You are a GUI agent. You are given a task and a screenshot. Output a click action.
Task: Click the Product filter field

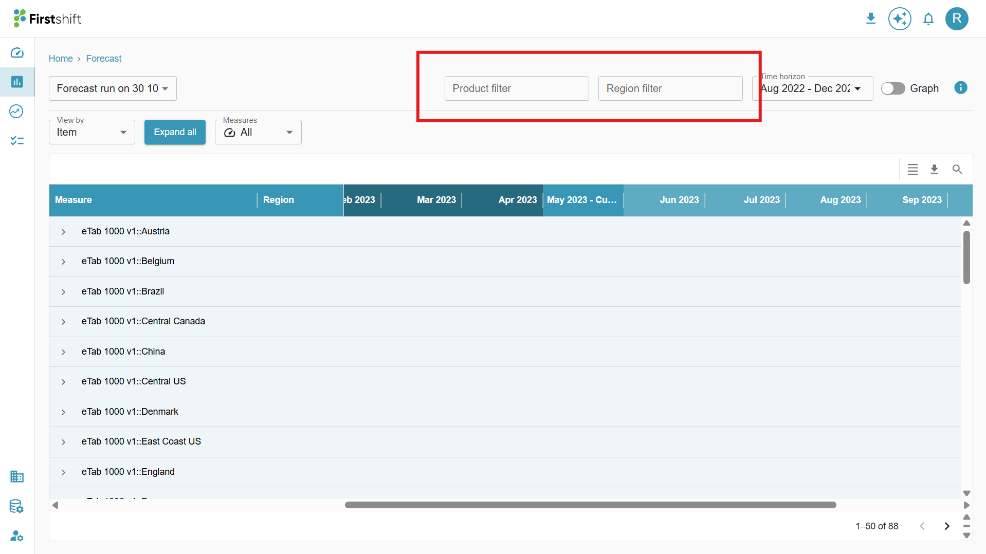(x=517, y=88)
